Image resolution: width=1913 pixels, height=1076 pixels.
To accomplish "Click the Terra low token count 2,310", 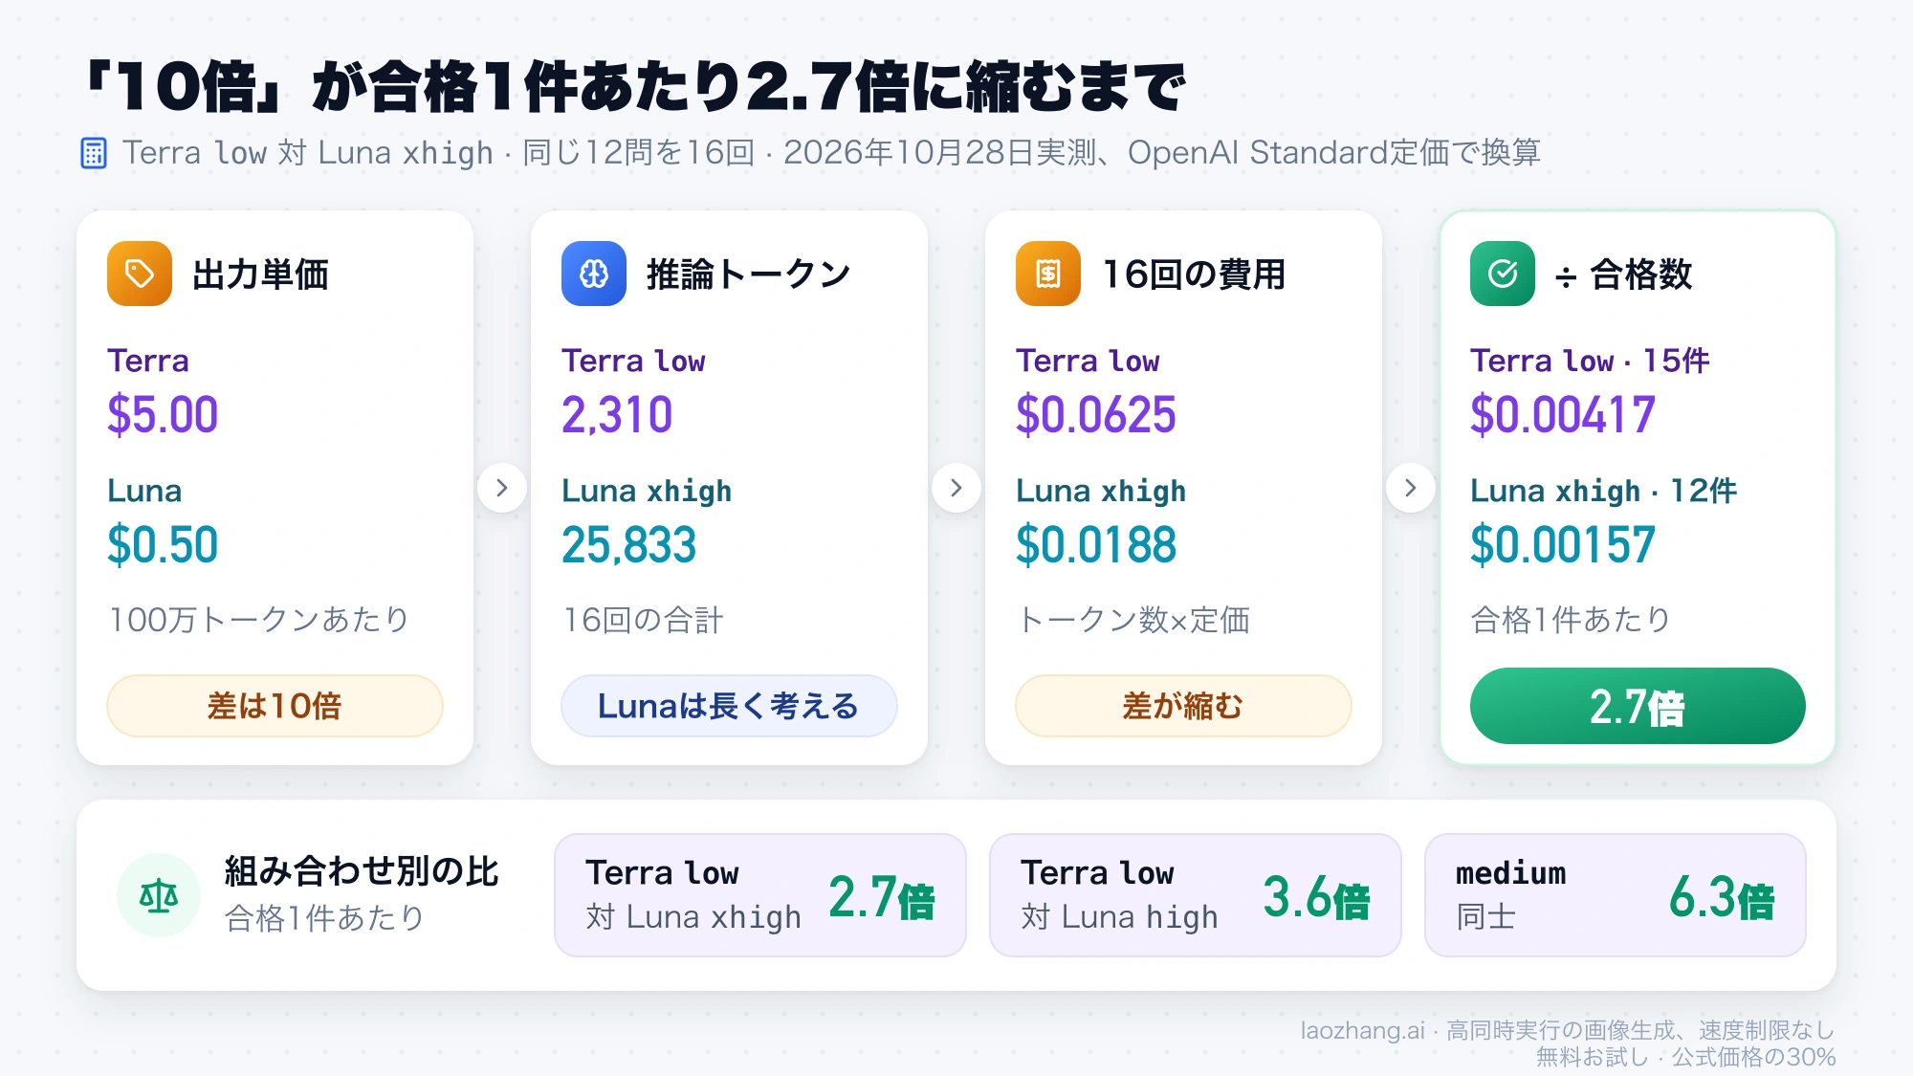I will coord(617,415).
